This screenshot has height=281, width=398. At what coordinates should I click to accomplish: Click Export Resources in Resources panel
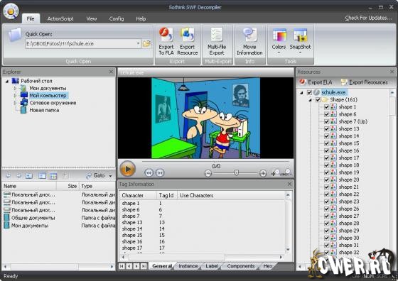(365, 82)
